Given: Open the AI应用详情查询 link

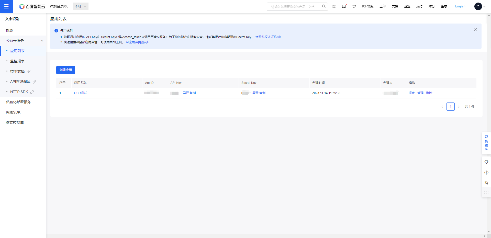Looking at the screenshot, I should pos(137,42).
